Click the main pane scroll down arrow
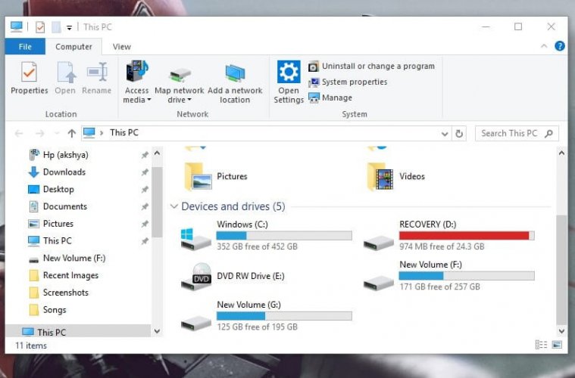 [x=561, y=331]
